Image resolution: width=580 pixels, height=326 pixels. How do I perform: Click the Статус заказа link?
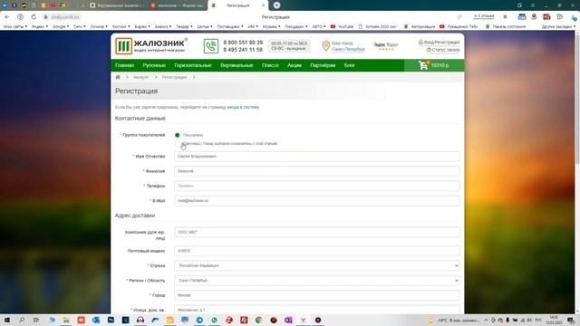point(443,50)
